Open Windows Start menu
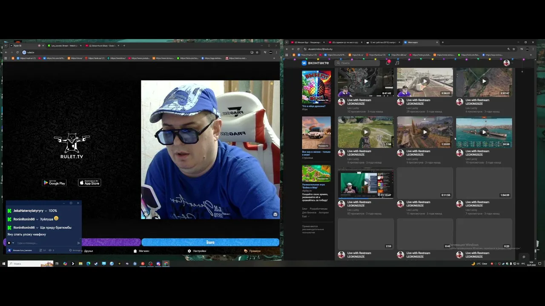 [3, 263]
